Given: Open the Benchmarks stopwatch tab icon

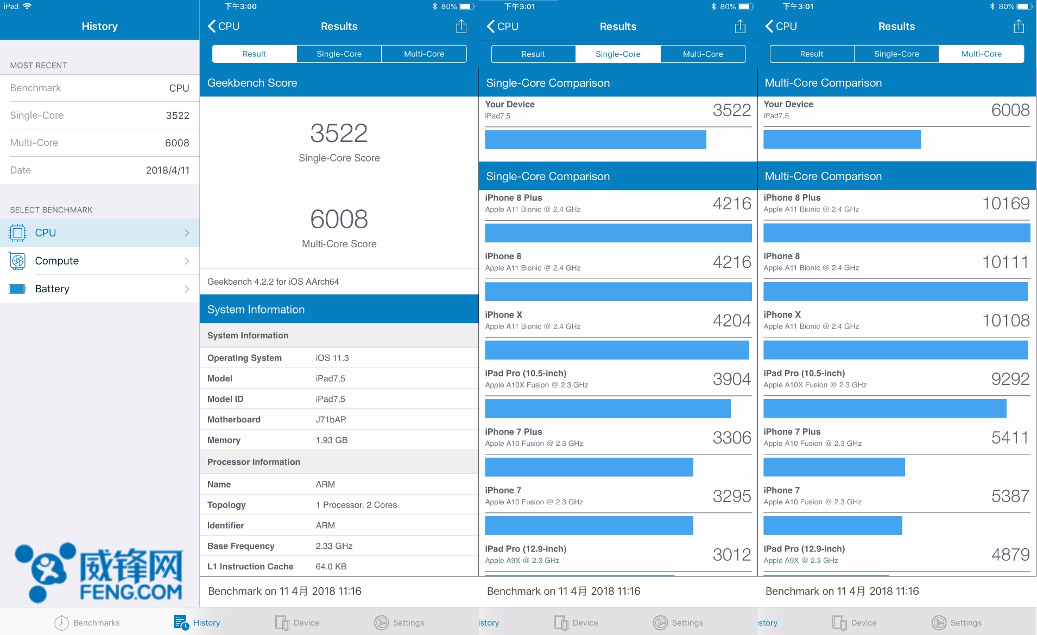Looking at the screenshot, I should coord(62,623).
